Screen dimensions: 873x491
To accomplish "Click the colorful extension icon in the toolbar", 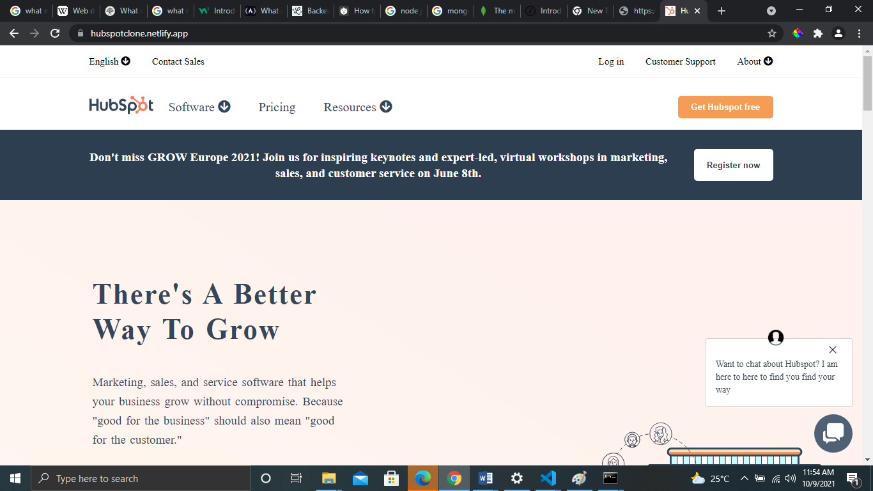I will [797, 33].
